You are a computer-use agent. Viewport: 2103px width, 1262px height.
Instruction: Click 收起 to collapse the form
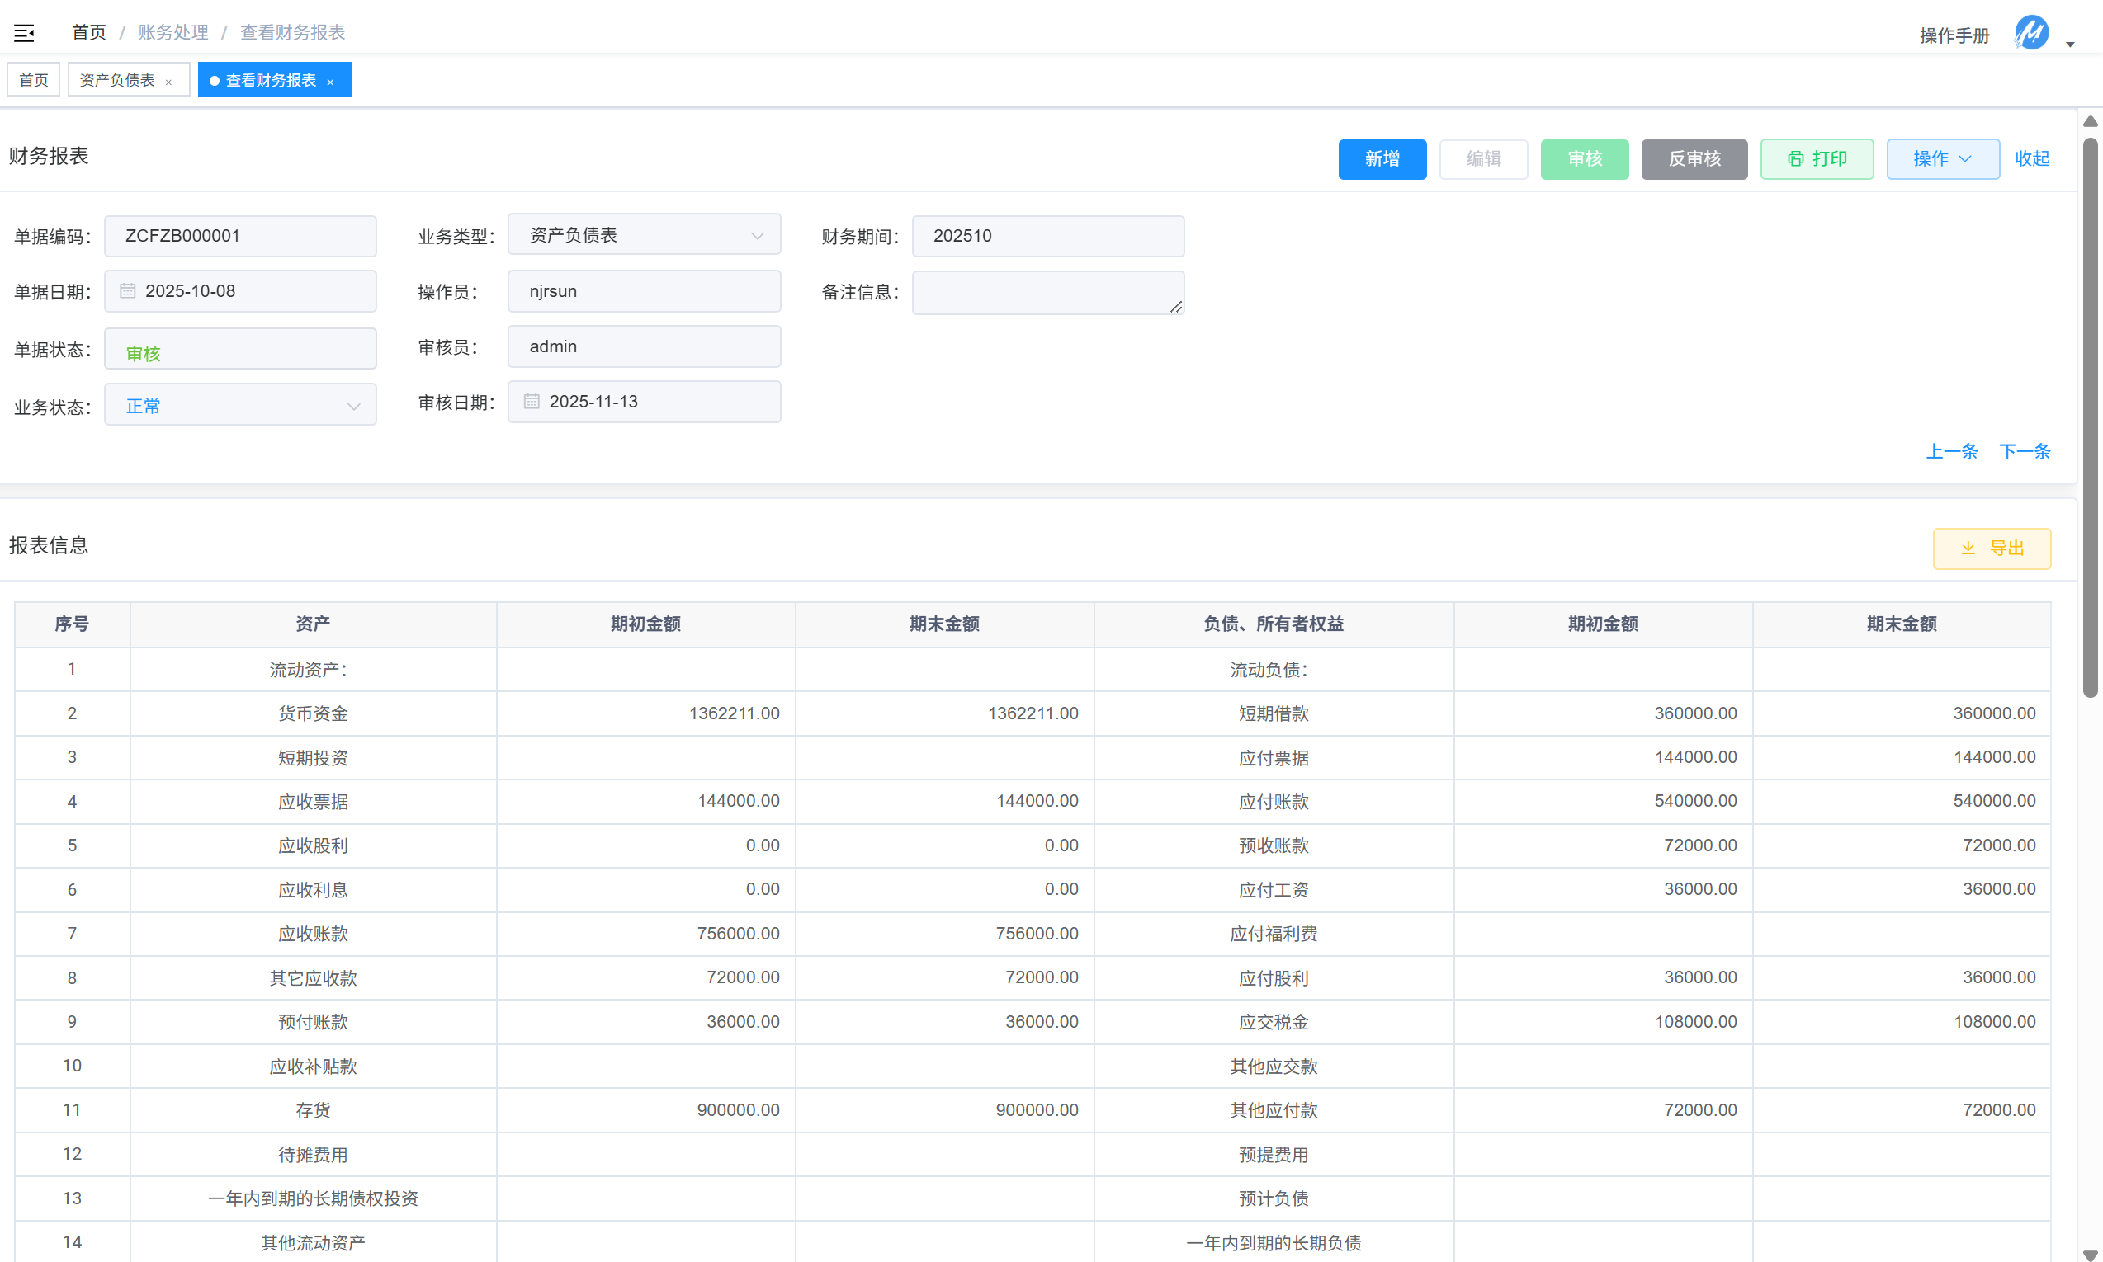[2031, 158]
